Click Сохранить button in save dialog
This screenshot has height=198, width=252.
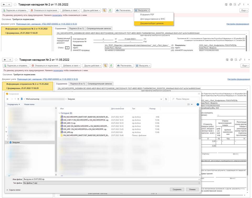[x=177, y=190]
